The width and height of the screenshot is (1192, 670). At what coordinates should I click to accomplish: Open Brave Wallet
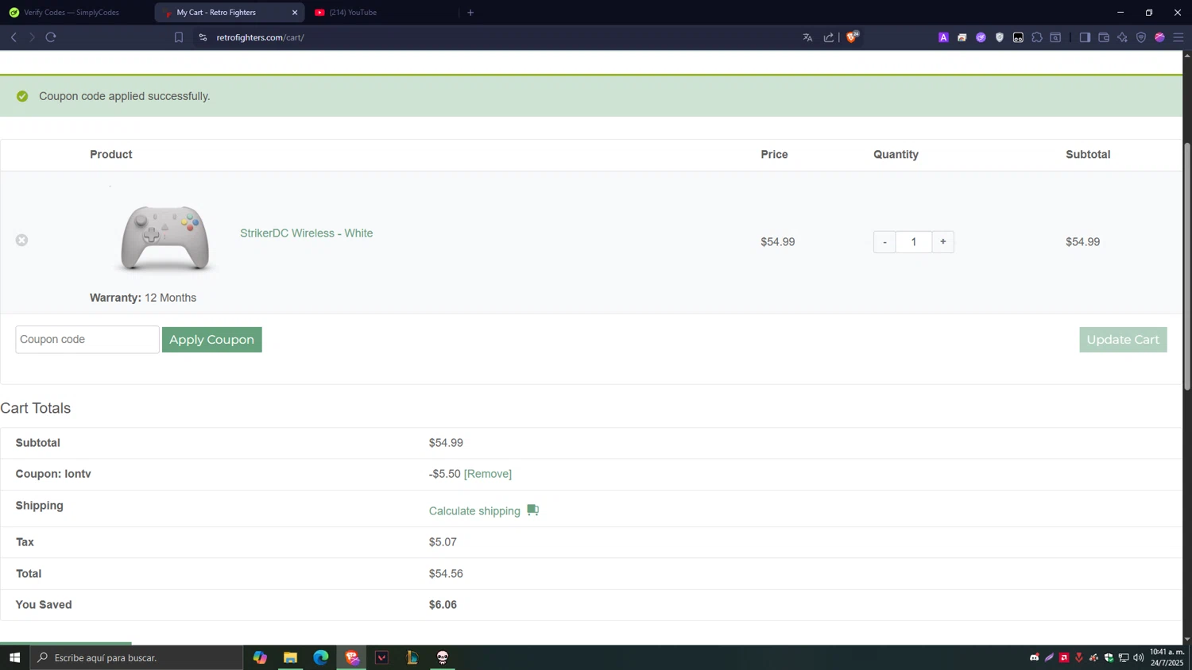(x=1104, y=37)
